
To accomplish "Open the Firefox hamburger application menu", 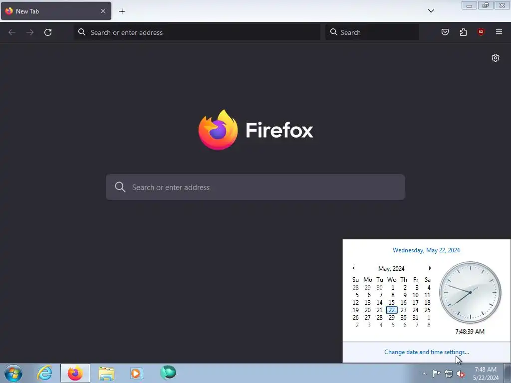I will 499,32.
